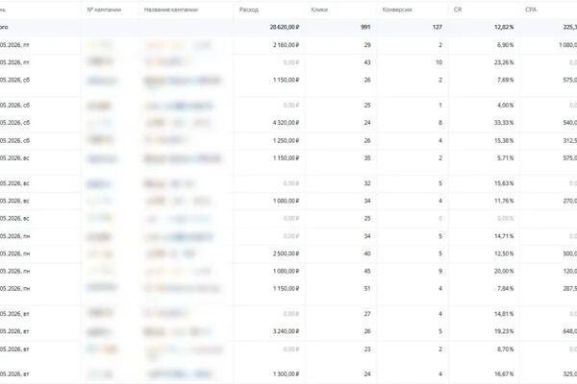Click the CR cell 8,70 %
The width and height of the screenshot is (577, 384).
(505, 349)
